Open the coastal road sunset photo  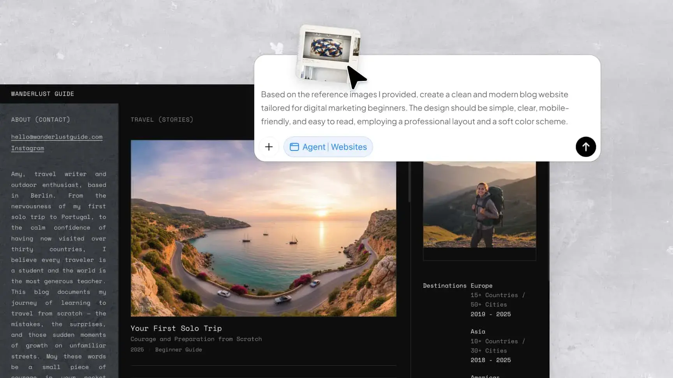pyautogui.click(x=263, y=228)
